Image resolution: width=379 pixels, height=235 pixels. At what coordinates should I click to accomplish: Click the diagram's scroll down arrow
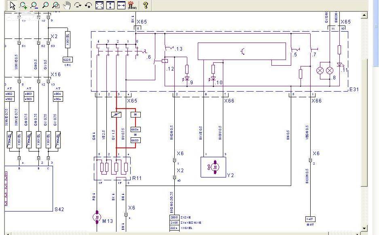364,228
